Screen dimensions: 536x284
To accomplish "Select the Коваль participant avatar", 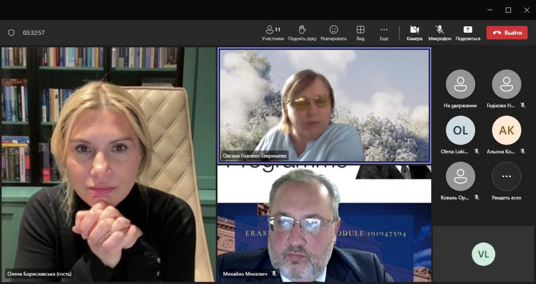I will click(460, 176).
